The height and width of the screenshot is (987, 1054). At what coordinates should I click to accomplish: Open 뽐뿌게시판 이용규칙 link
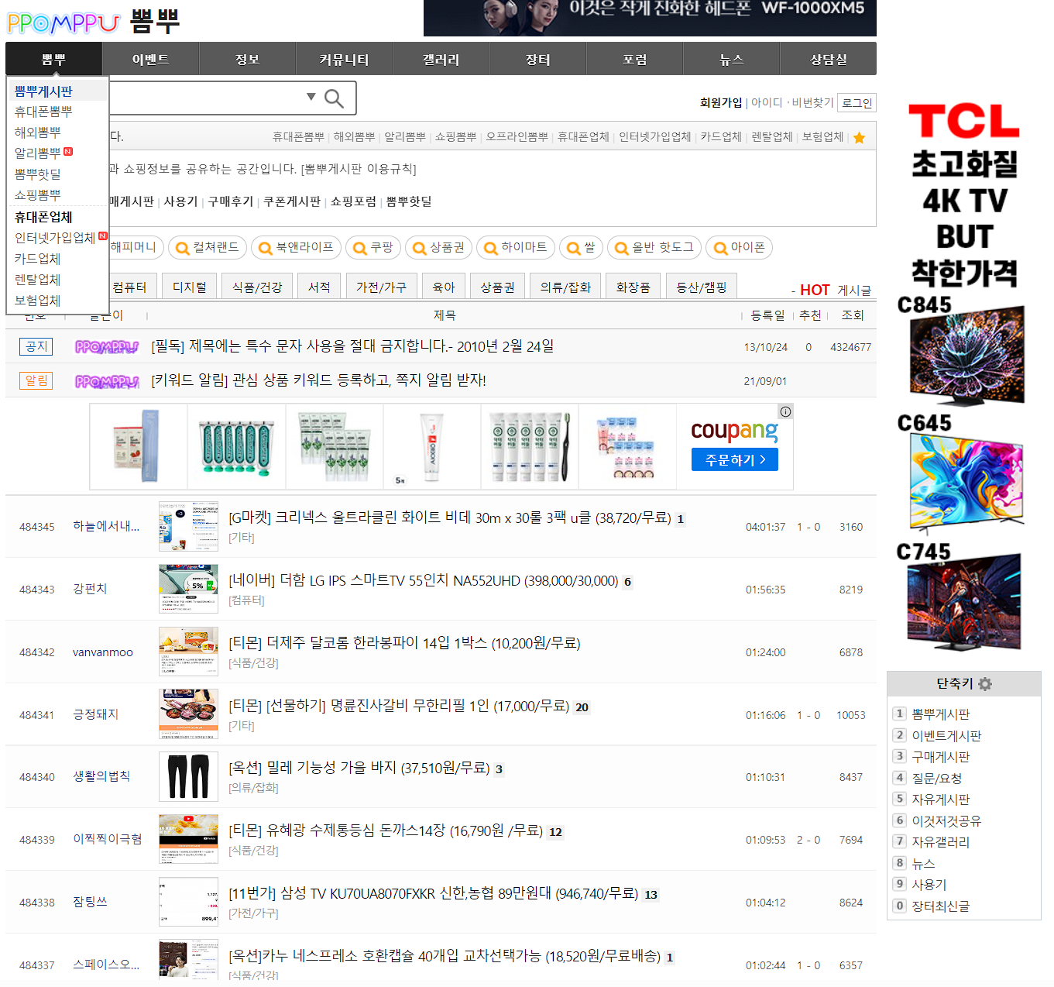coord(358,169)
